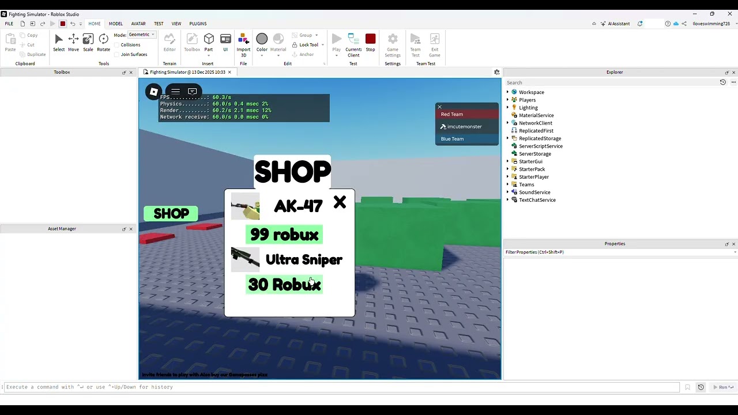The width and height of the screenshot is (738, 415).
Task: Buy Ultra Sniper for 30 Robux
Action: coord(284,285)
